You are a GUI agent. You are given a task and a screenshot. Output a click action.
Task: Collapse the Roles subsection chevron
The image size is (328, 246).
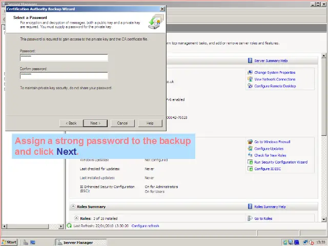pos(76,218)
